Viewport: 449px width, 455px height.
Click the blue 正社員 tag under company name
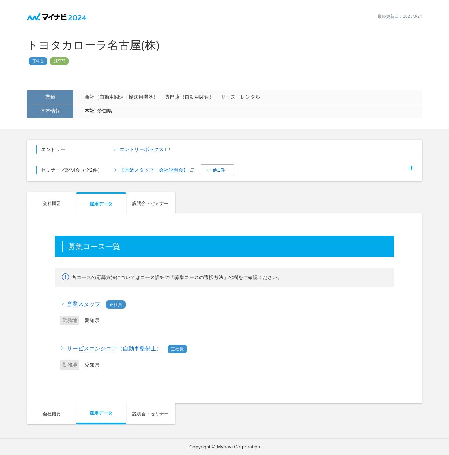point(38,61)
